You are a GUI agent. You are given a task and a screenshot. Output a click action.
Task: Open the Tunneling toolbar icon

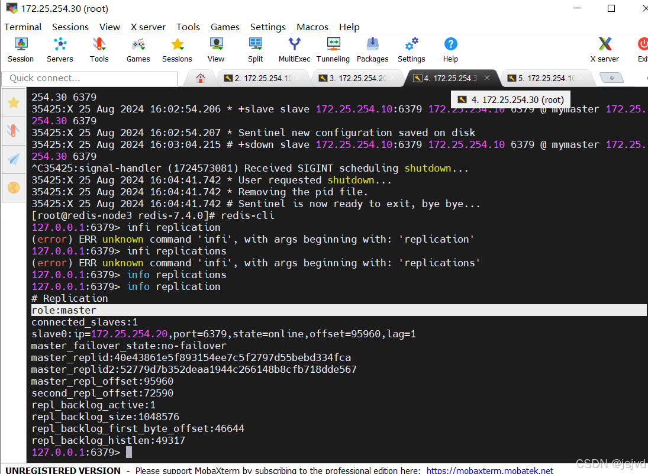pos(333,50)
